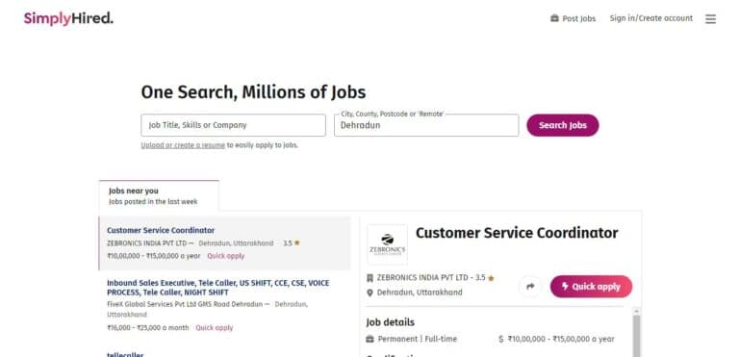The width and height of the screenshot is (739, 357).
Task: Click the 3.5 star rating in the Zebronics listing row
Action: pyautogui.click(x=292, y=243)
